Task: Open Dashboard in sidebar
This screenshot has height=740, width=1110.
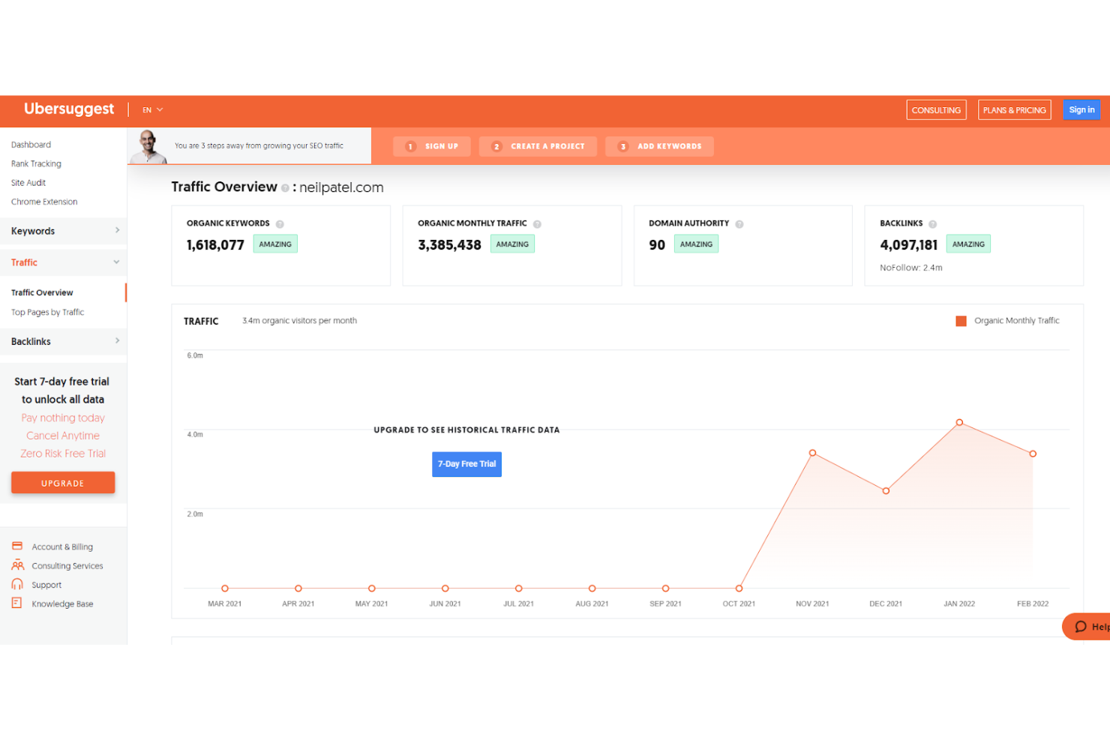Action: point(31,145)
